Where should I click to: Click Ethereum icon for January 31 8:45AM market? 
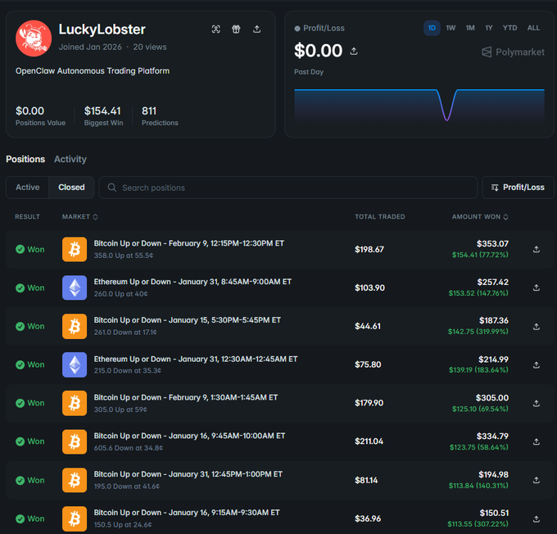point(75,287)
